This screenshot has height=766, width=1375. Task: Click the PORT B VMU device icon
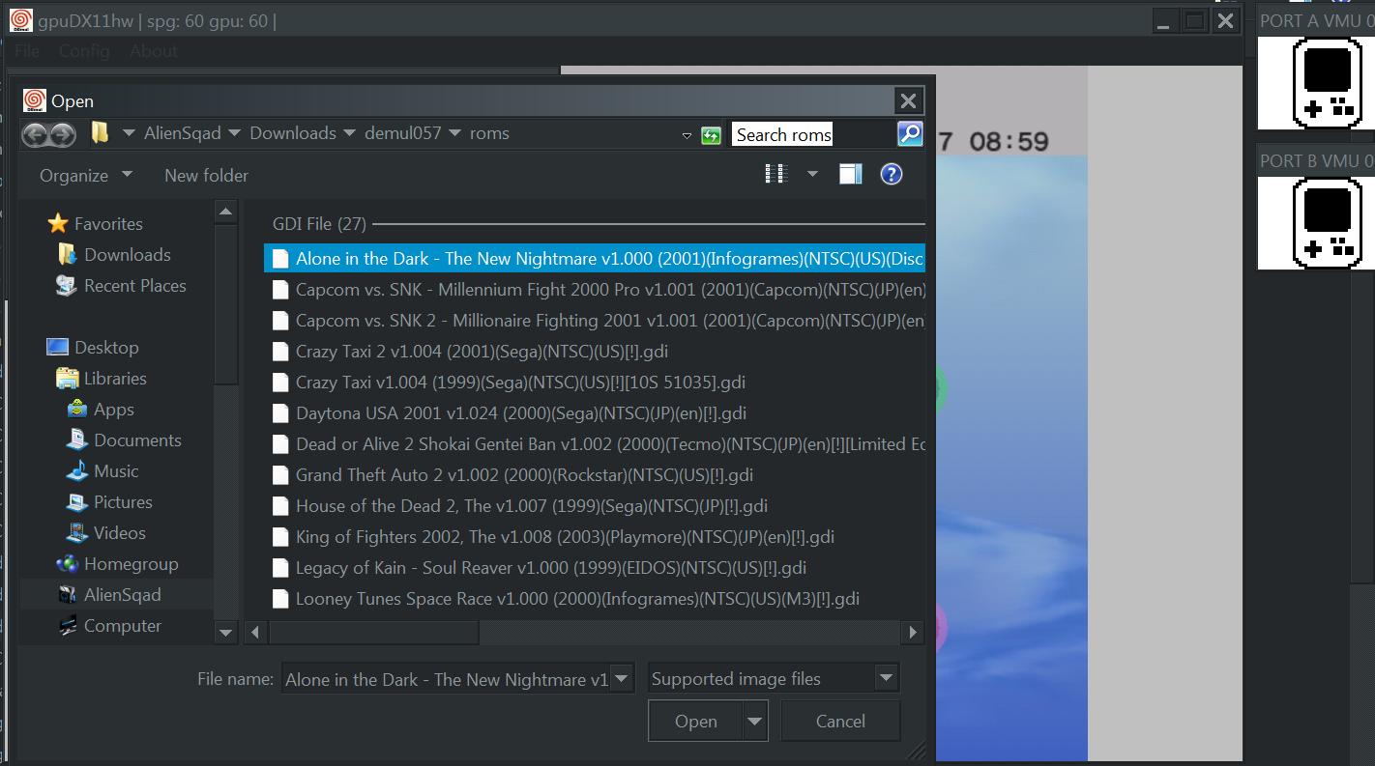1329,223
